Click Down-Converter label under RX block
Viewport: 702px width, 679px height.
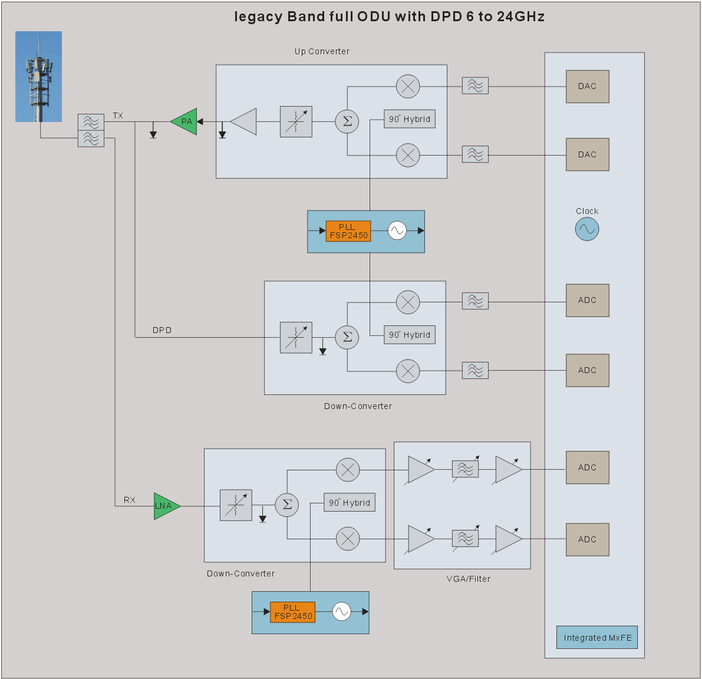point(241,574)
